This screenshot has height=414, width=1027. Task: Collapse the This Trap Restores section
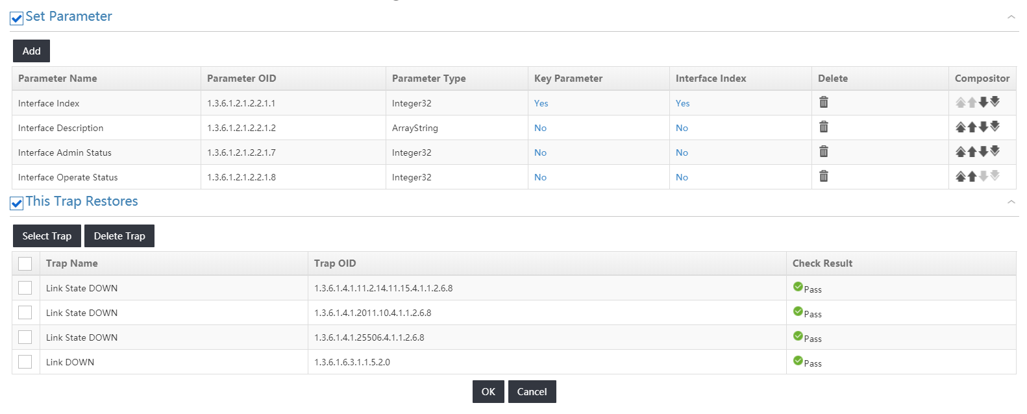point(1011,202)
